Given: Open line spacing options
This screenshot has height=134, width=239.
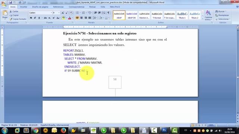Looking at the screenshot, I should [x=95, y=18].
